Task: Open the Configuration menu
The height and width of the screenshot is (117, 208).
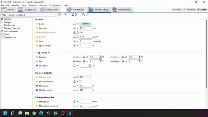Action: [x=55, y=5]
